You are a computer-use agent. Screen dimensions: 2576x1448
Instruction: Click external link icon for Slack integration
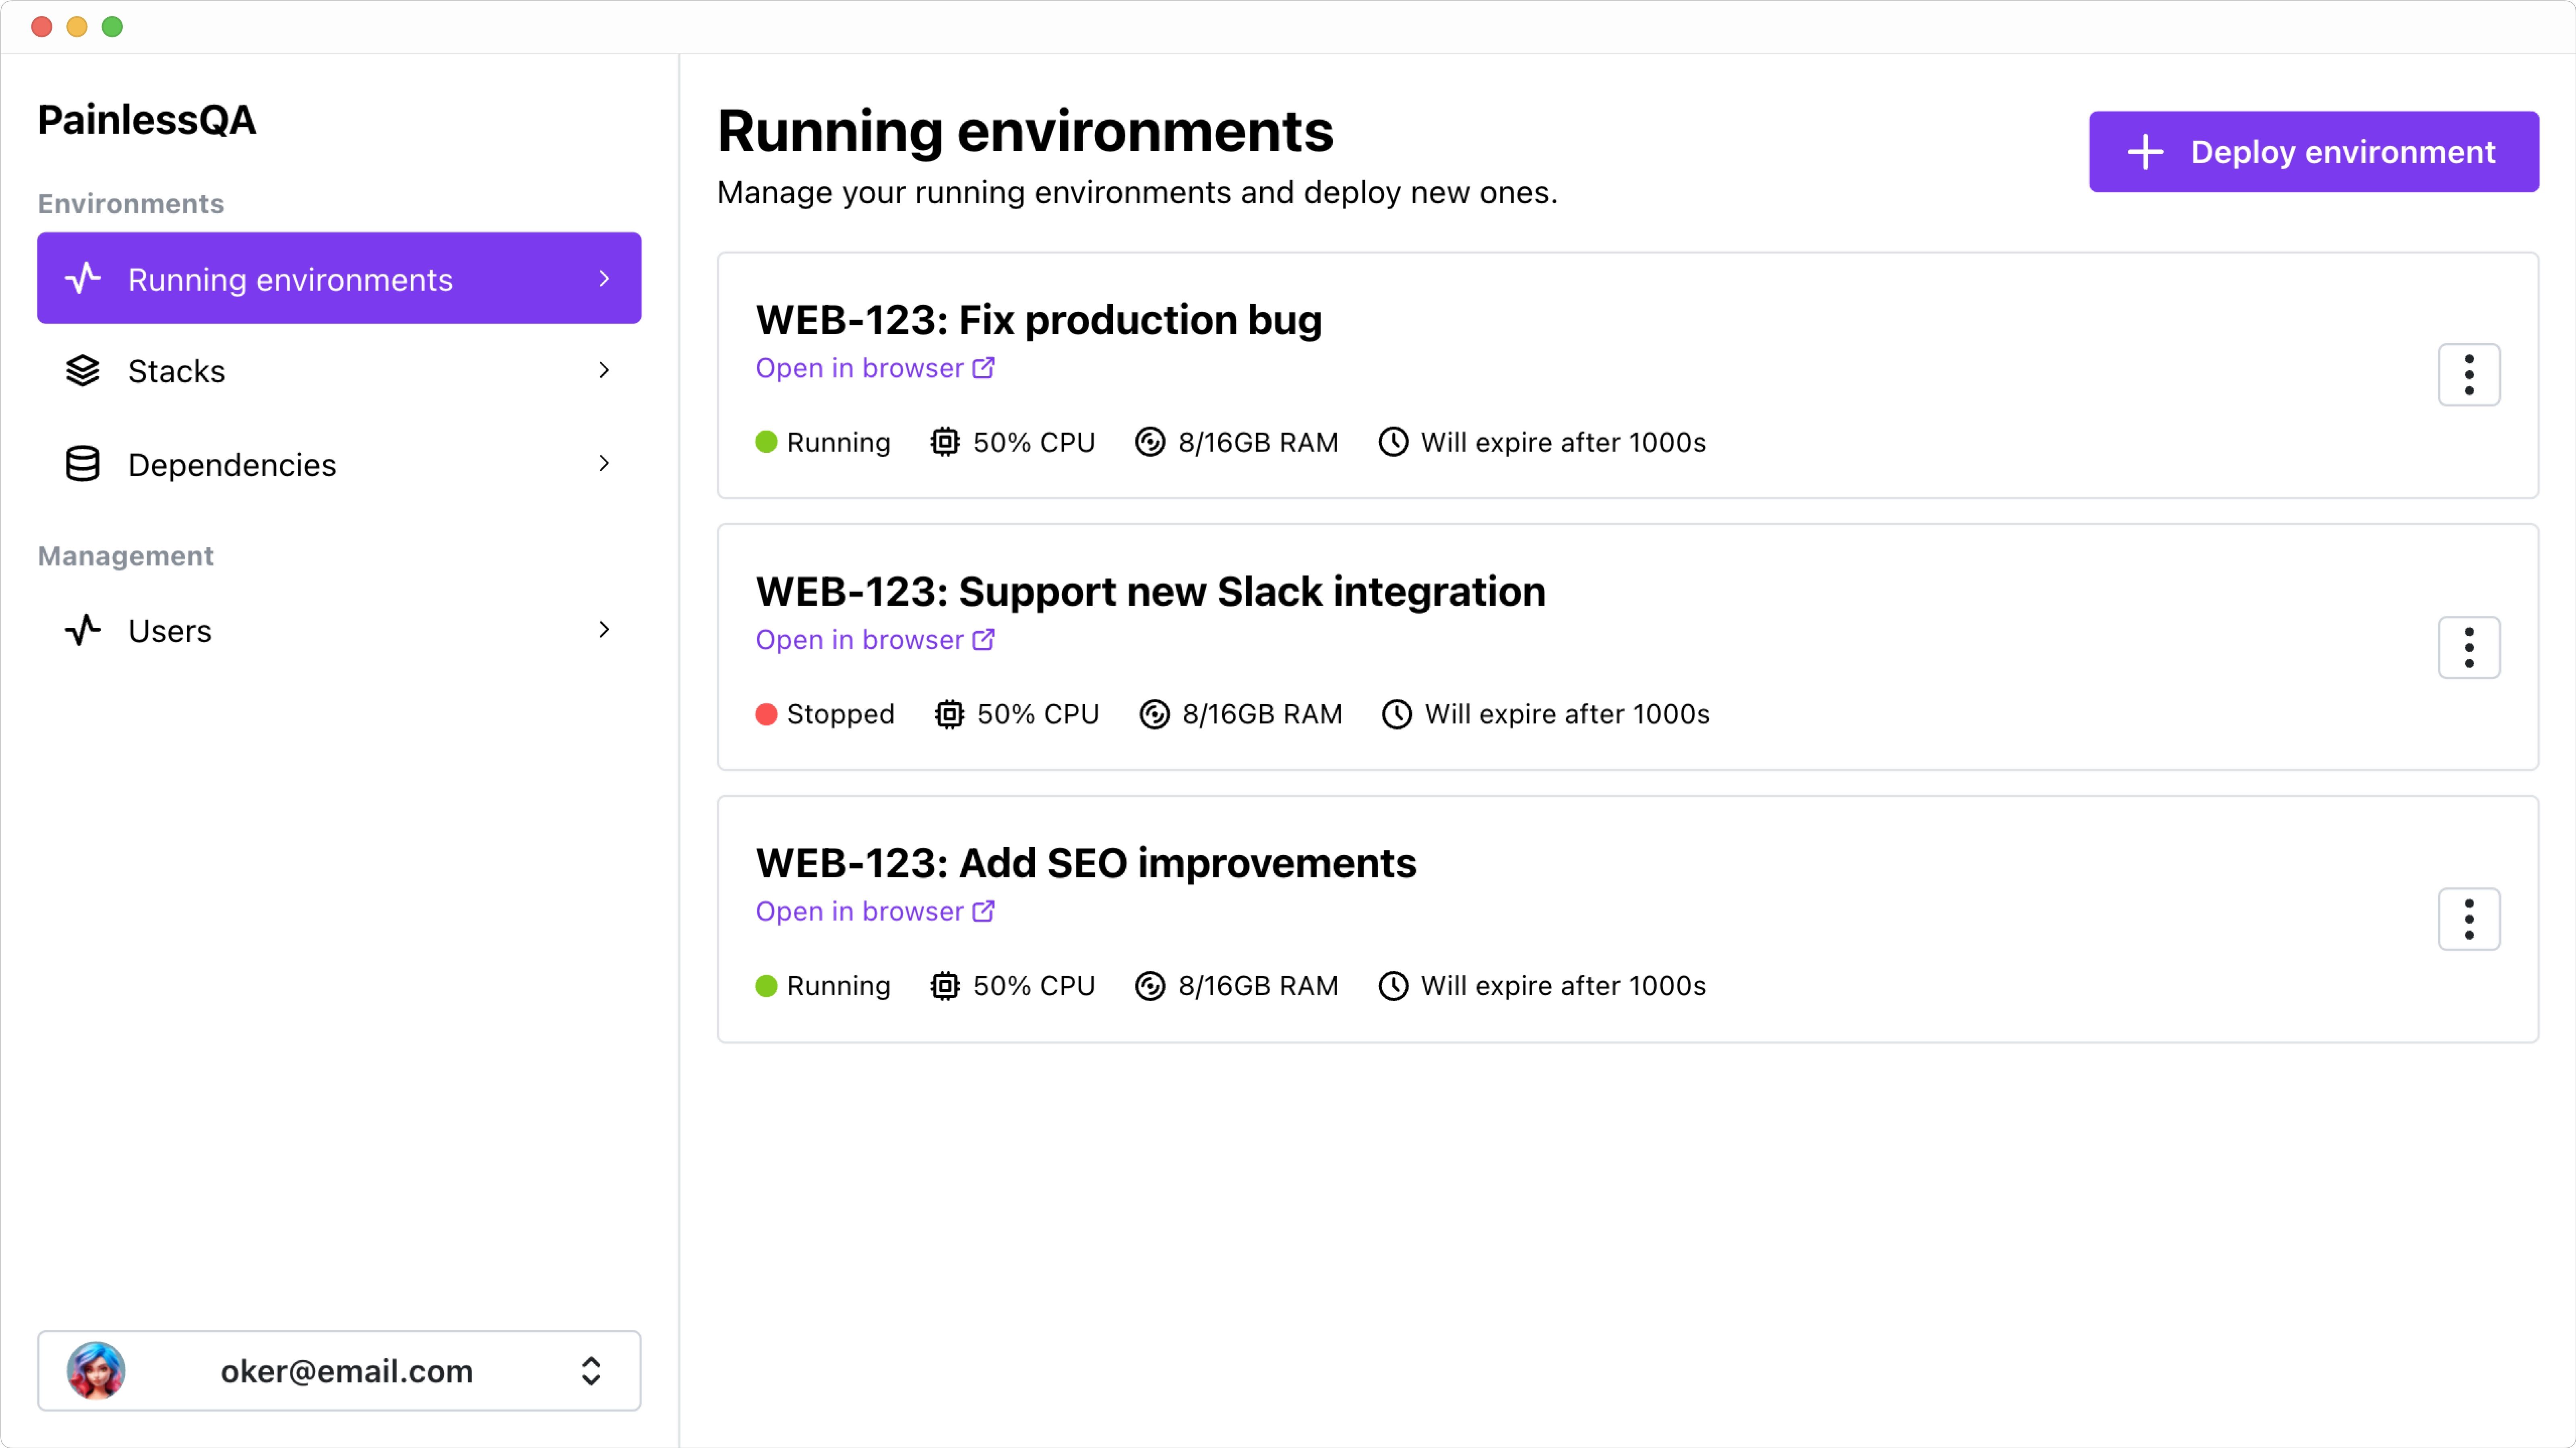click(x=984, y=639)
